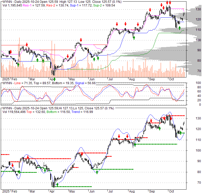Click the oscillator 'Signal = 56.66' label
The height and width of the screenshot is (193, 202).
pos(85,83)
